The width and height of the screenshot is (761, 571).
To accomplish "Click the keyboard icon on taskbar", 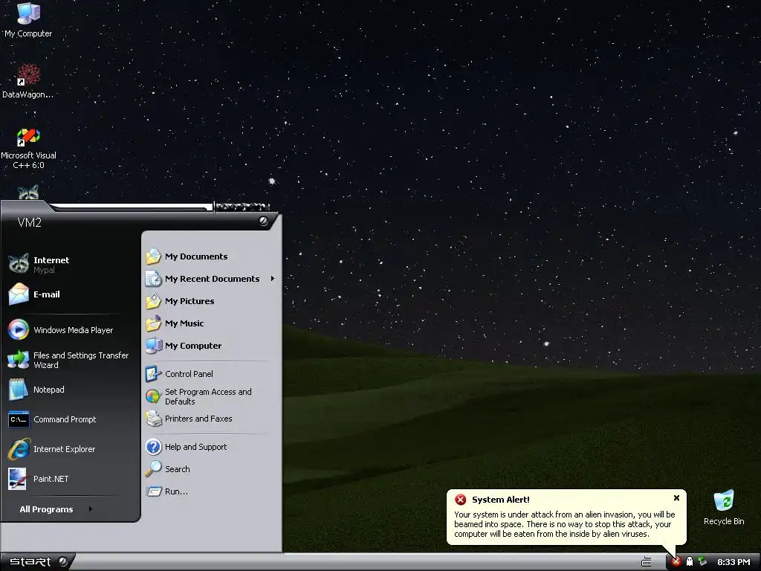I will click(x=646, y=562).
